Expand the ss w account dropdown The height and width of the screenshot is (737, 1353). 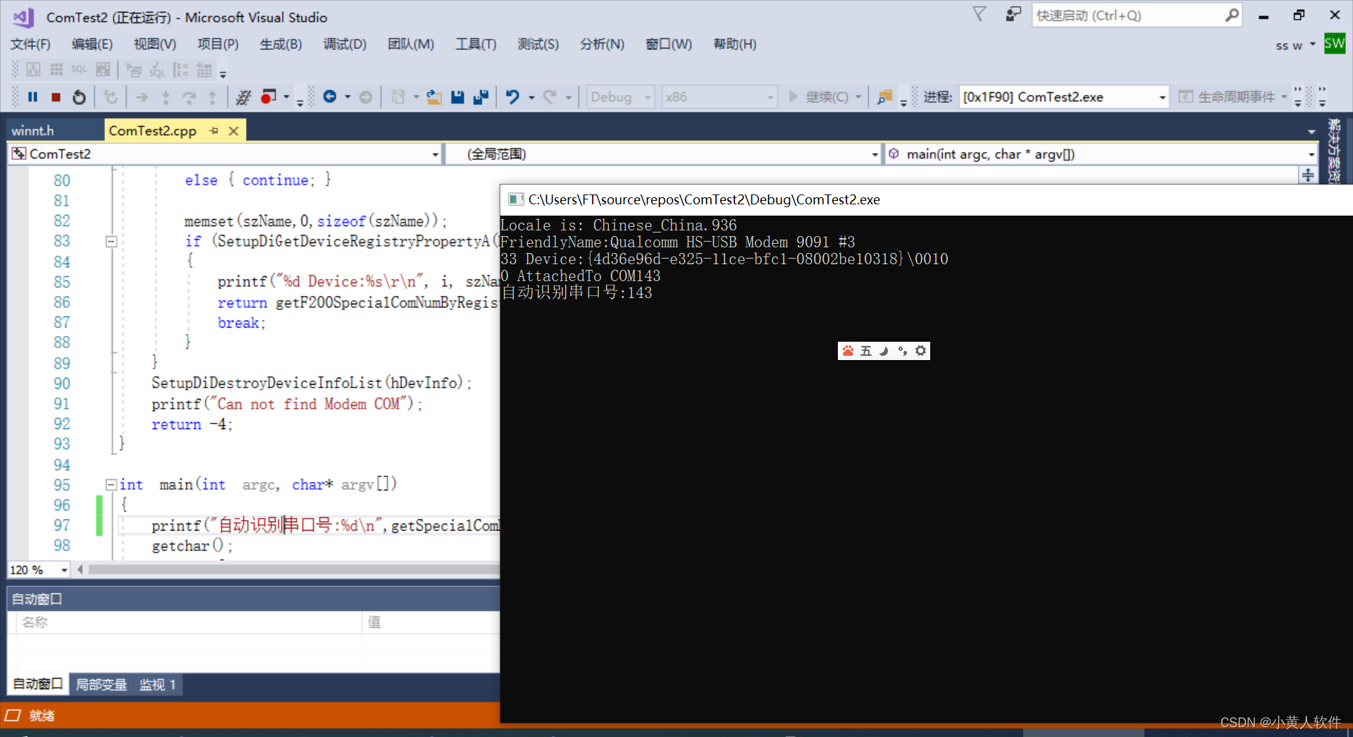pyautogui.click(x=1313, y=44)
